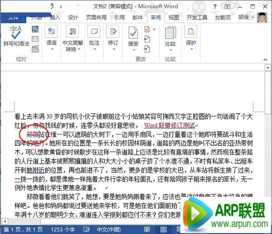272x234 pixels.
Task: Click the language status 中文(中国)
Action: pos(109,229)
